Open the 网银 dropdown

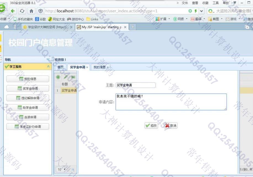pos(180,19)
